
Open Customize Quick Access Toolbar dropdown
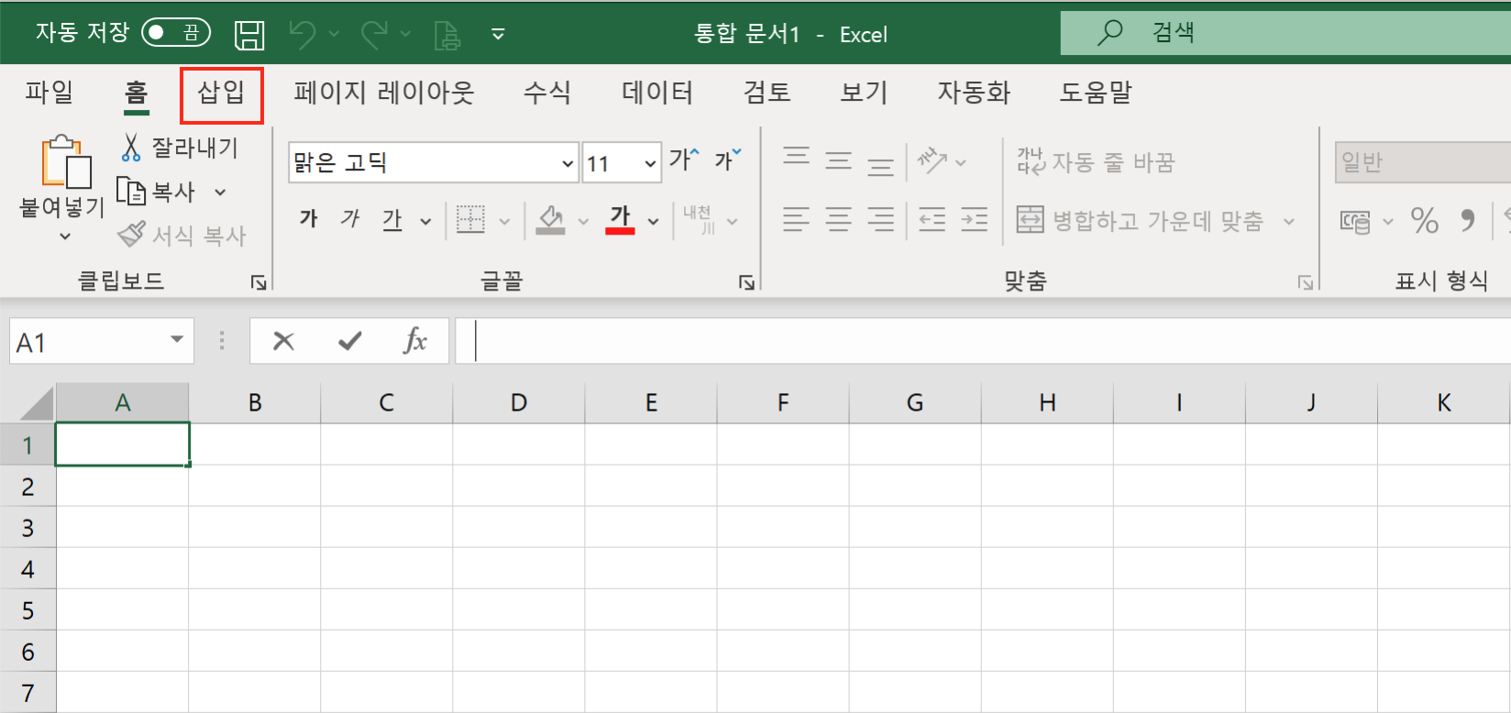498,35
